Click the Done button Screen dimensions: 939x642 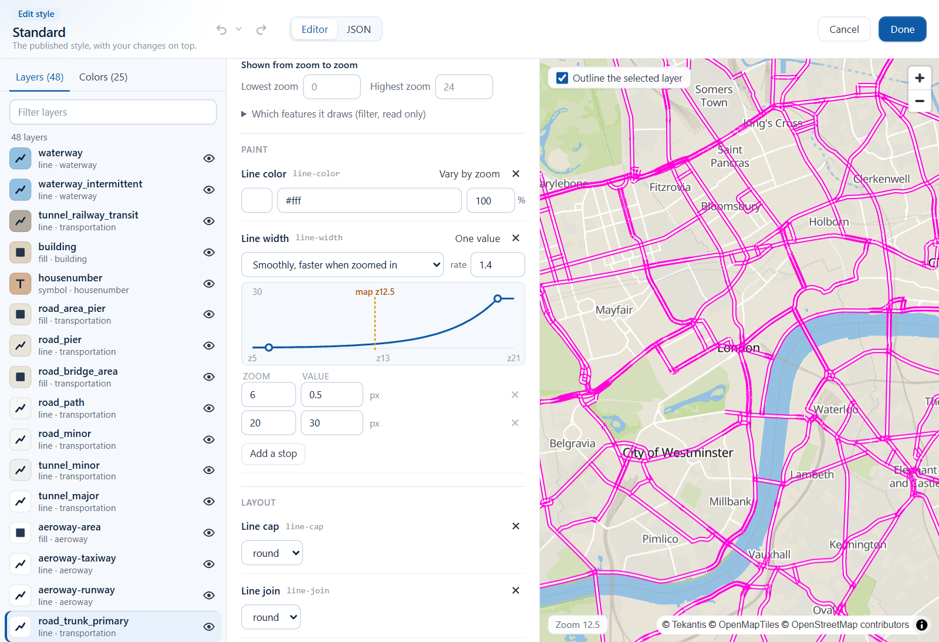[903, 29]
